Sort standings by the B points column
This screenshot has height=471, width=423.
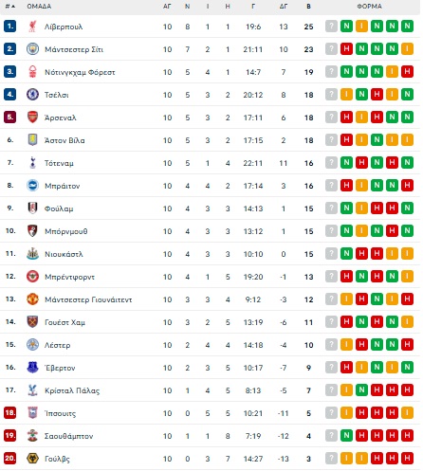(x=308, y=7)
